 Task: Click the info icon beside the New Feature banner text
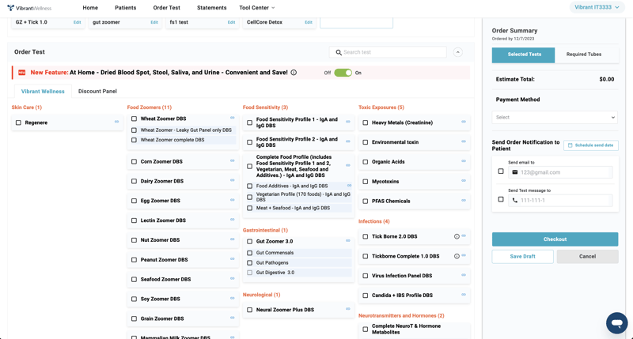tap(294, 73)
